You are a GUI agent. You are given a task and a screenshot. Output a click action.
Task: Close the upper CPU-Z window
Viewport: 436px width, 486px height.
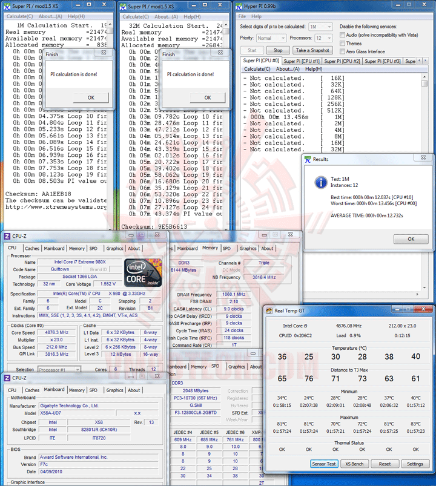(x=157, y=235)
